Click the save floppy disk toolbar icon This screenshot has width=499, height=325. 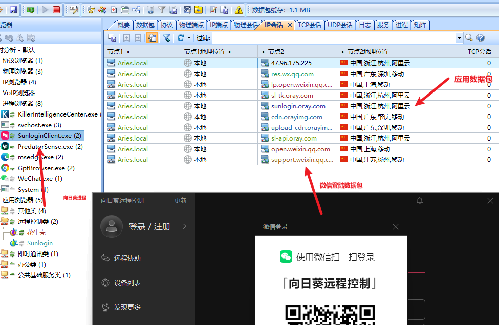pyautogui.click(x=13, y=10)
